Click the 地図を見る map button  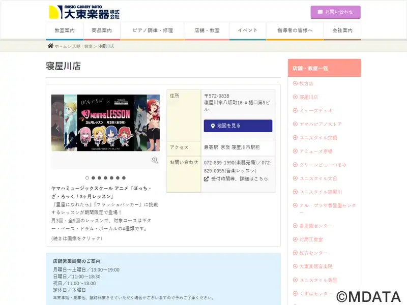238,126
